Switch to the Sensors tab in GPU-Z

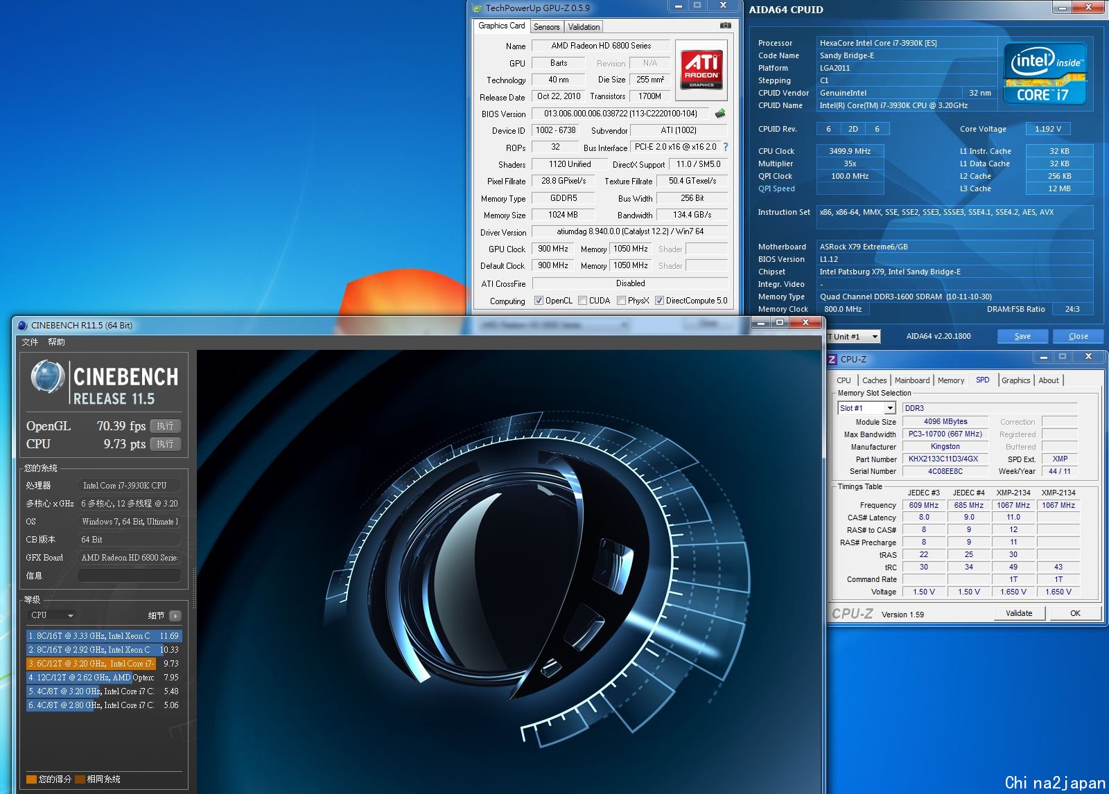[x=546, y=27]
